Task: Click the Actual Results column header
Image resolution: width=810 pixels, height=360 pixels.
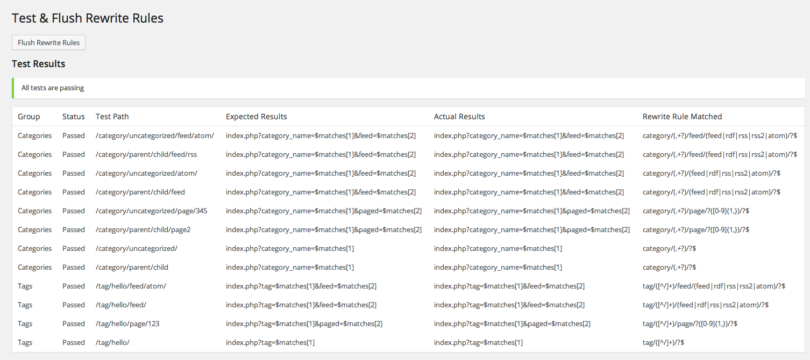Action: point(459,117)
